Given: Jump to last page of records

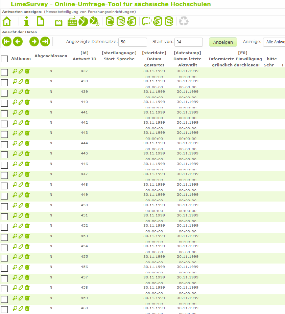Looking at the screenshot, I should click(x=45, y=42).
